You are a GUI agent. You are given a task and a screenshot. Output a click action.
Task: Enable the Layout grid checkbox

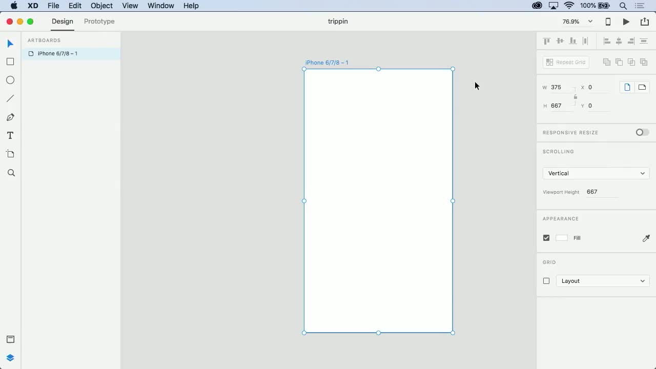(546, 281)
